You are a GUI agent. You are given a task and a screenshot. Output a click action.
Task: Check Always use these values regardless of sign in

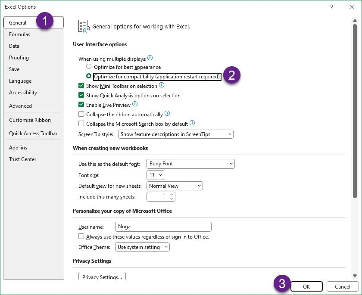[81, 237]
